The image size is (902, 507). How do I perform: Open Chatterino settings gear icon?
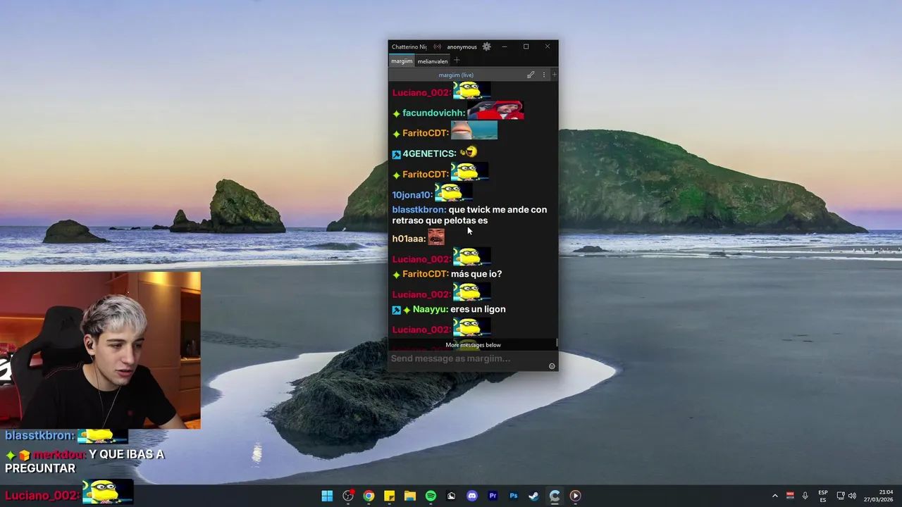tap(486, 46)
